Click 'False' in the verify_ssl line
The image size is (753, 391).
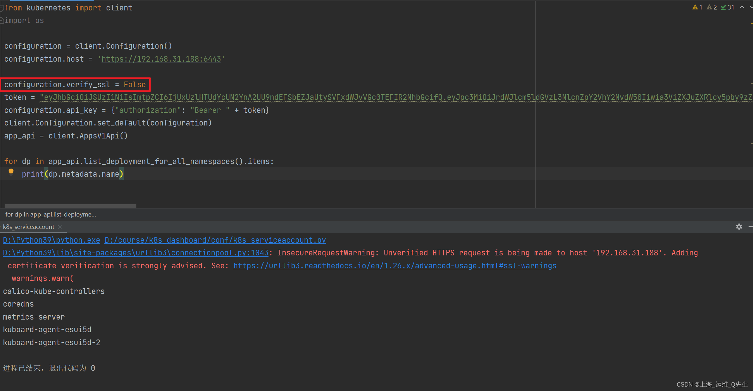pos(135,85)
